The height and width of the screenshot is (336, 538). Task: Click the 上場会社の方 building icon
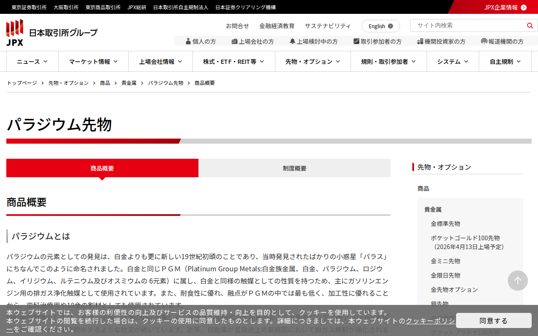point(235,41)
